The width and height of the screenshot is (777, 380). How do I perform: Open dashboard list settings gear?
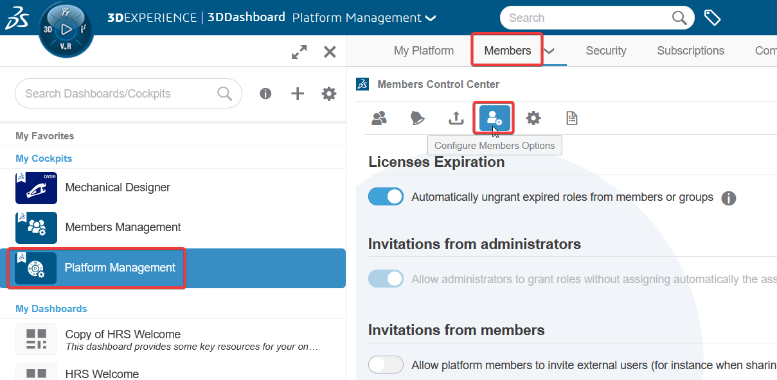(329, 94)
